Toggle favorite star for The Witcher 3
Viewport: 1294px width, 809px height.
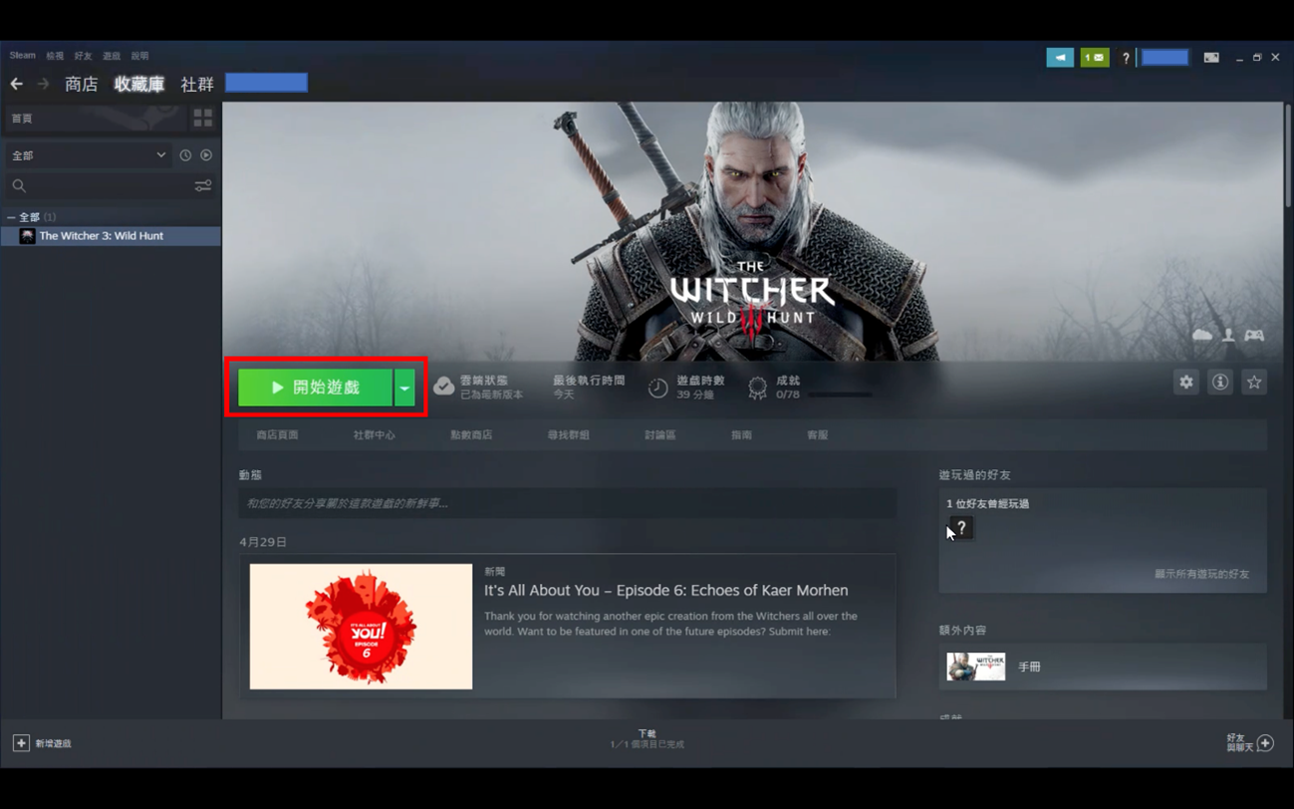tap(1253, 383)
